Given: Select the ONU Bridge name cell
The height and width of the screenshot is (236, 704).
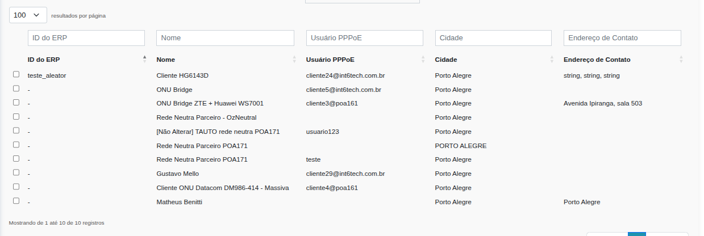Looking at the screenshot, I should (174, 90).
